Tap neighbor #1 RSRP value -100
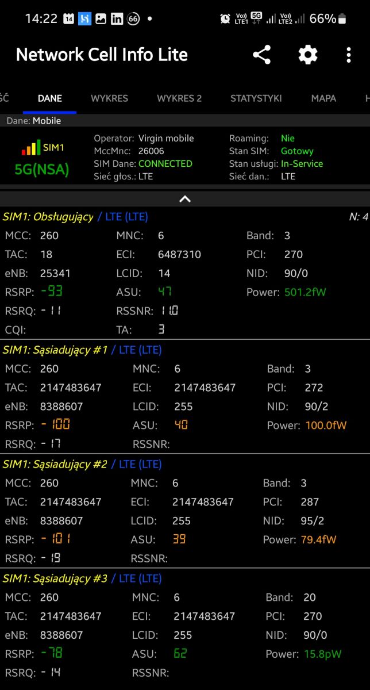Viewport: 370px width, 690px height. pos(55,425)
